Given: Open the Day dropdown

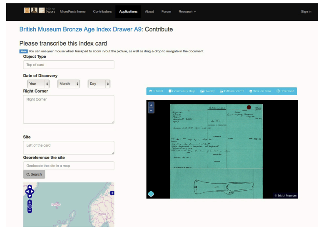Looking at the screenshot, I should 99,84.
